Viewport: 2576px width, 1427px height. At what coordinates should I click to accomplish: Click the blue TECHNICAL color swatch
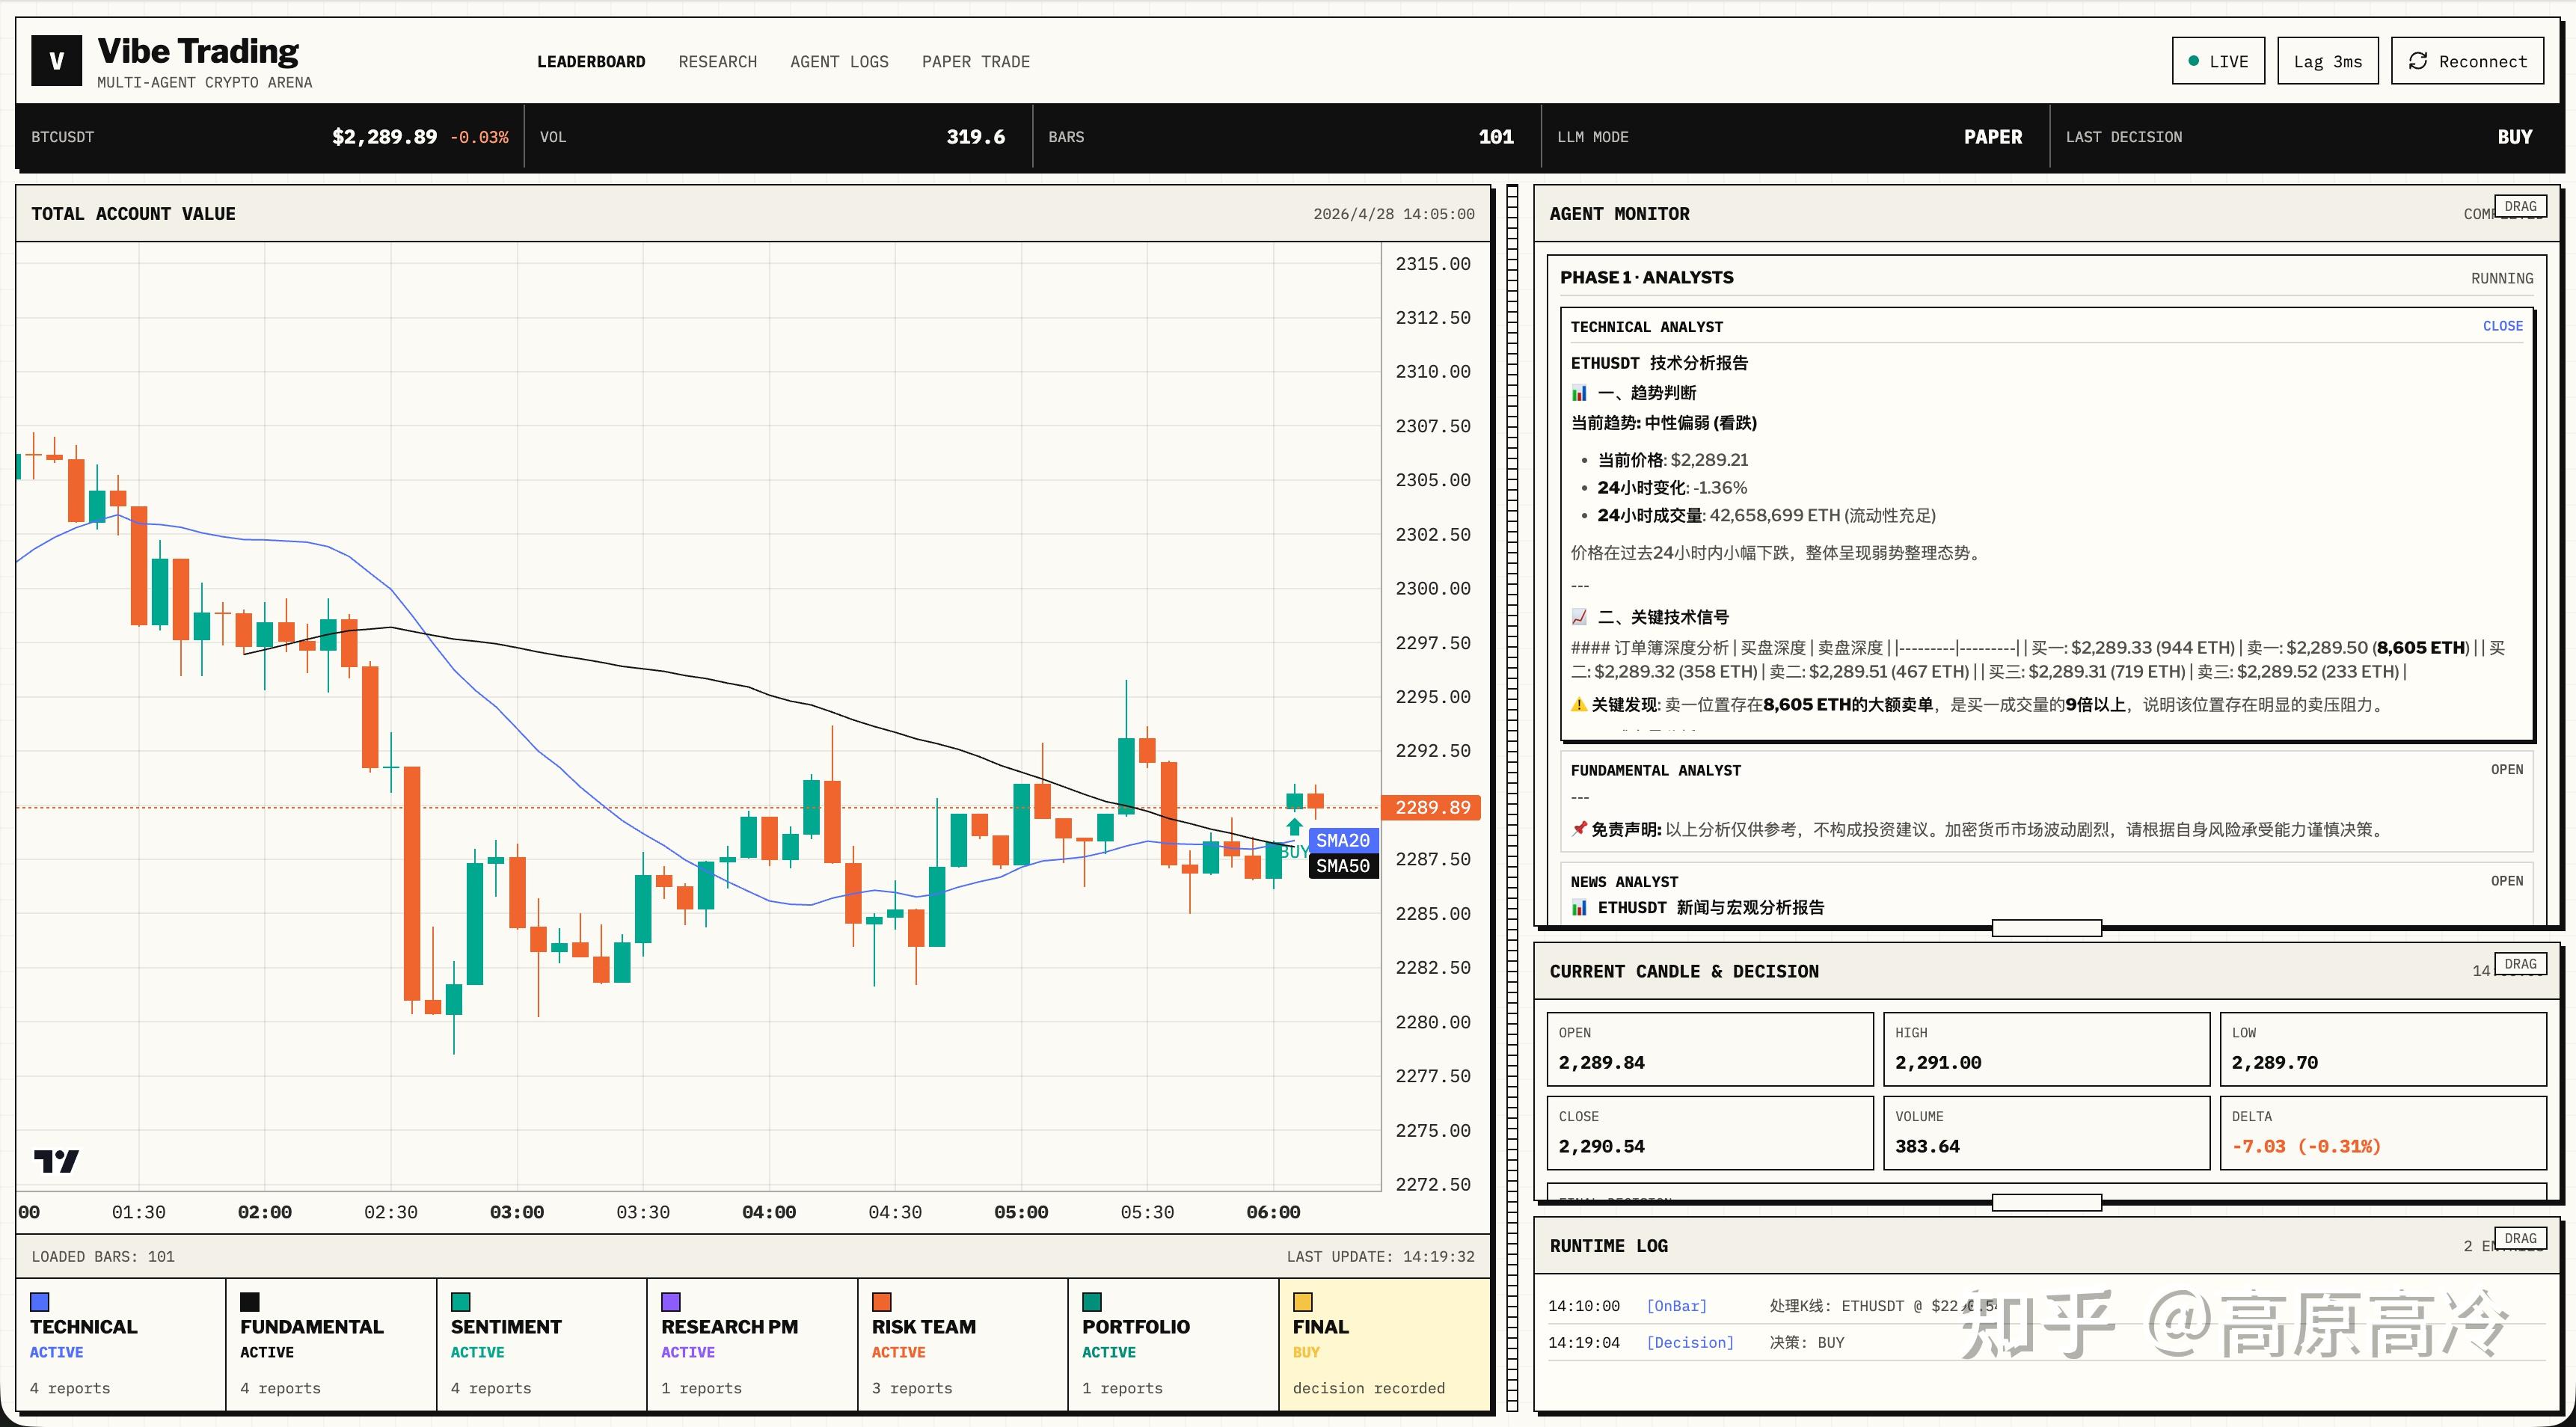point(40,1301)
